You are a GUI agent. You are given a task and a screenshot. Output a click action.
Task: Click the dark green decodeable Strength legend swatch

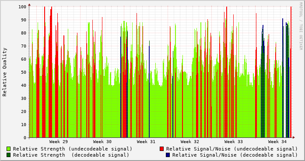pyautogui.click(x=8, y=155)
